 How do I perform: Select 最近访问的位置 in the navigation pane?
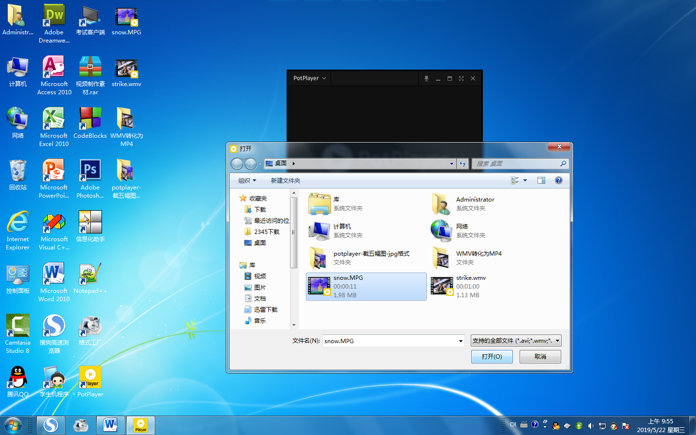tap(266, 220)
